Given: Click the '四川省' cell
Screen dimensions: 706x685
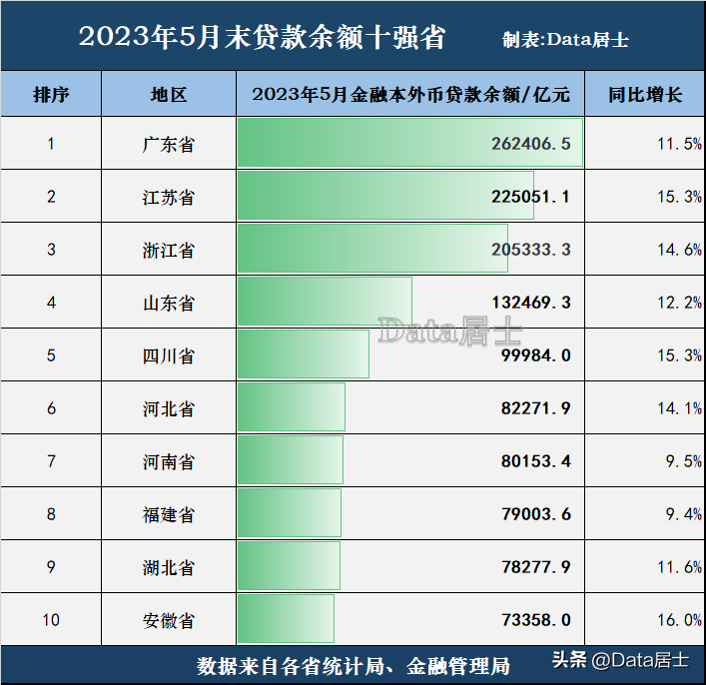Looking at the screenshot, I should (169, 355).
